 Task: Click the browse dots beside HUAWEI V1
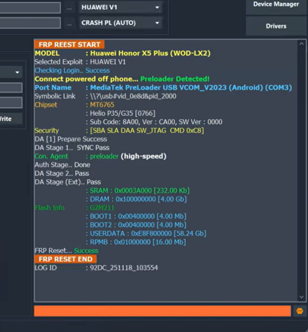point(69,9)
